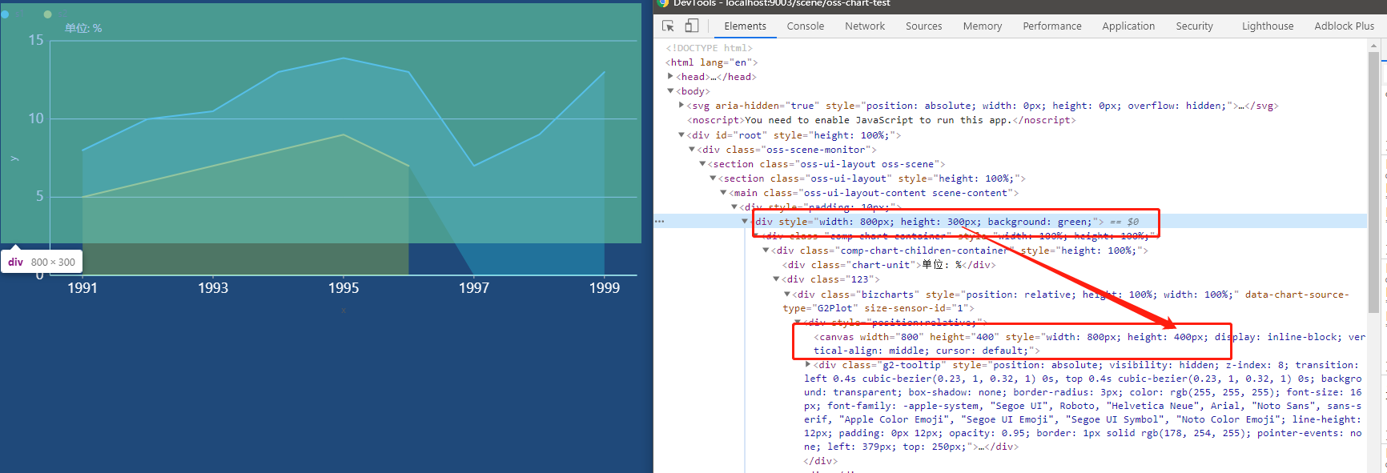Click the 15 y-axis label

point(36,40)
